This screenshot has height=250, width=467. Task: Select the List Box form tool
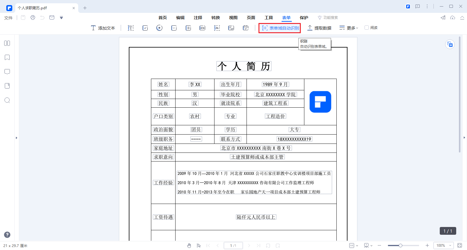pos(188,28)
